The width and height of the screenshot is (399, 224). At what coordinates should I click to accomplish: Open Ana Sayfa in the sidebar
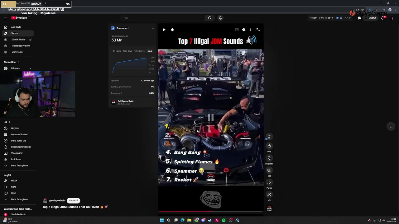click(x=17, y=27)
